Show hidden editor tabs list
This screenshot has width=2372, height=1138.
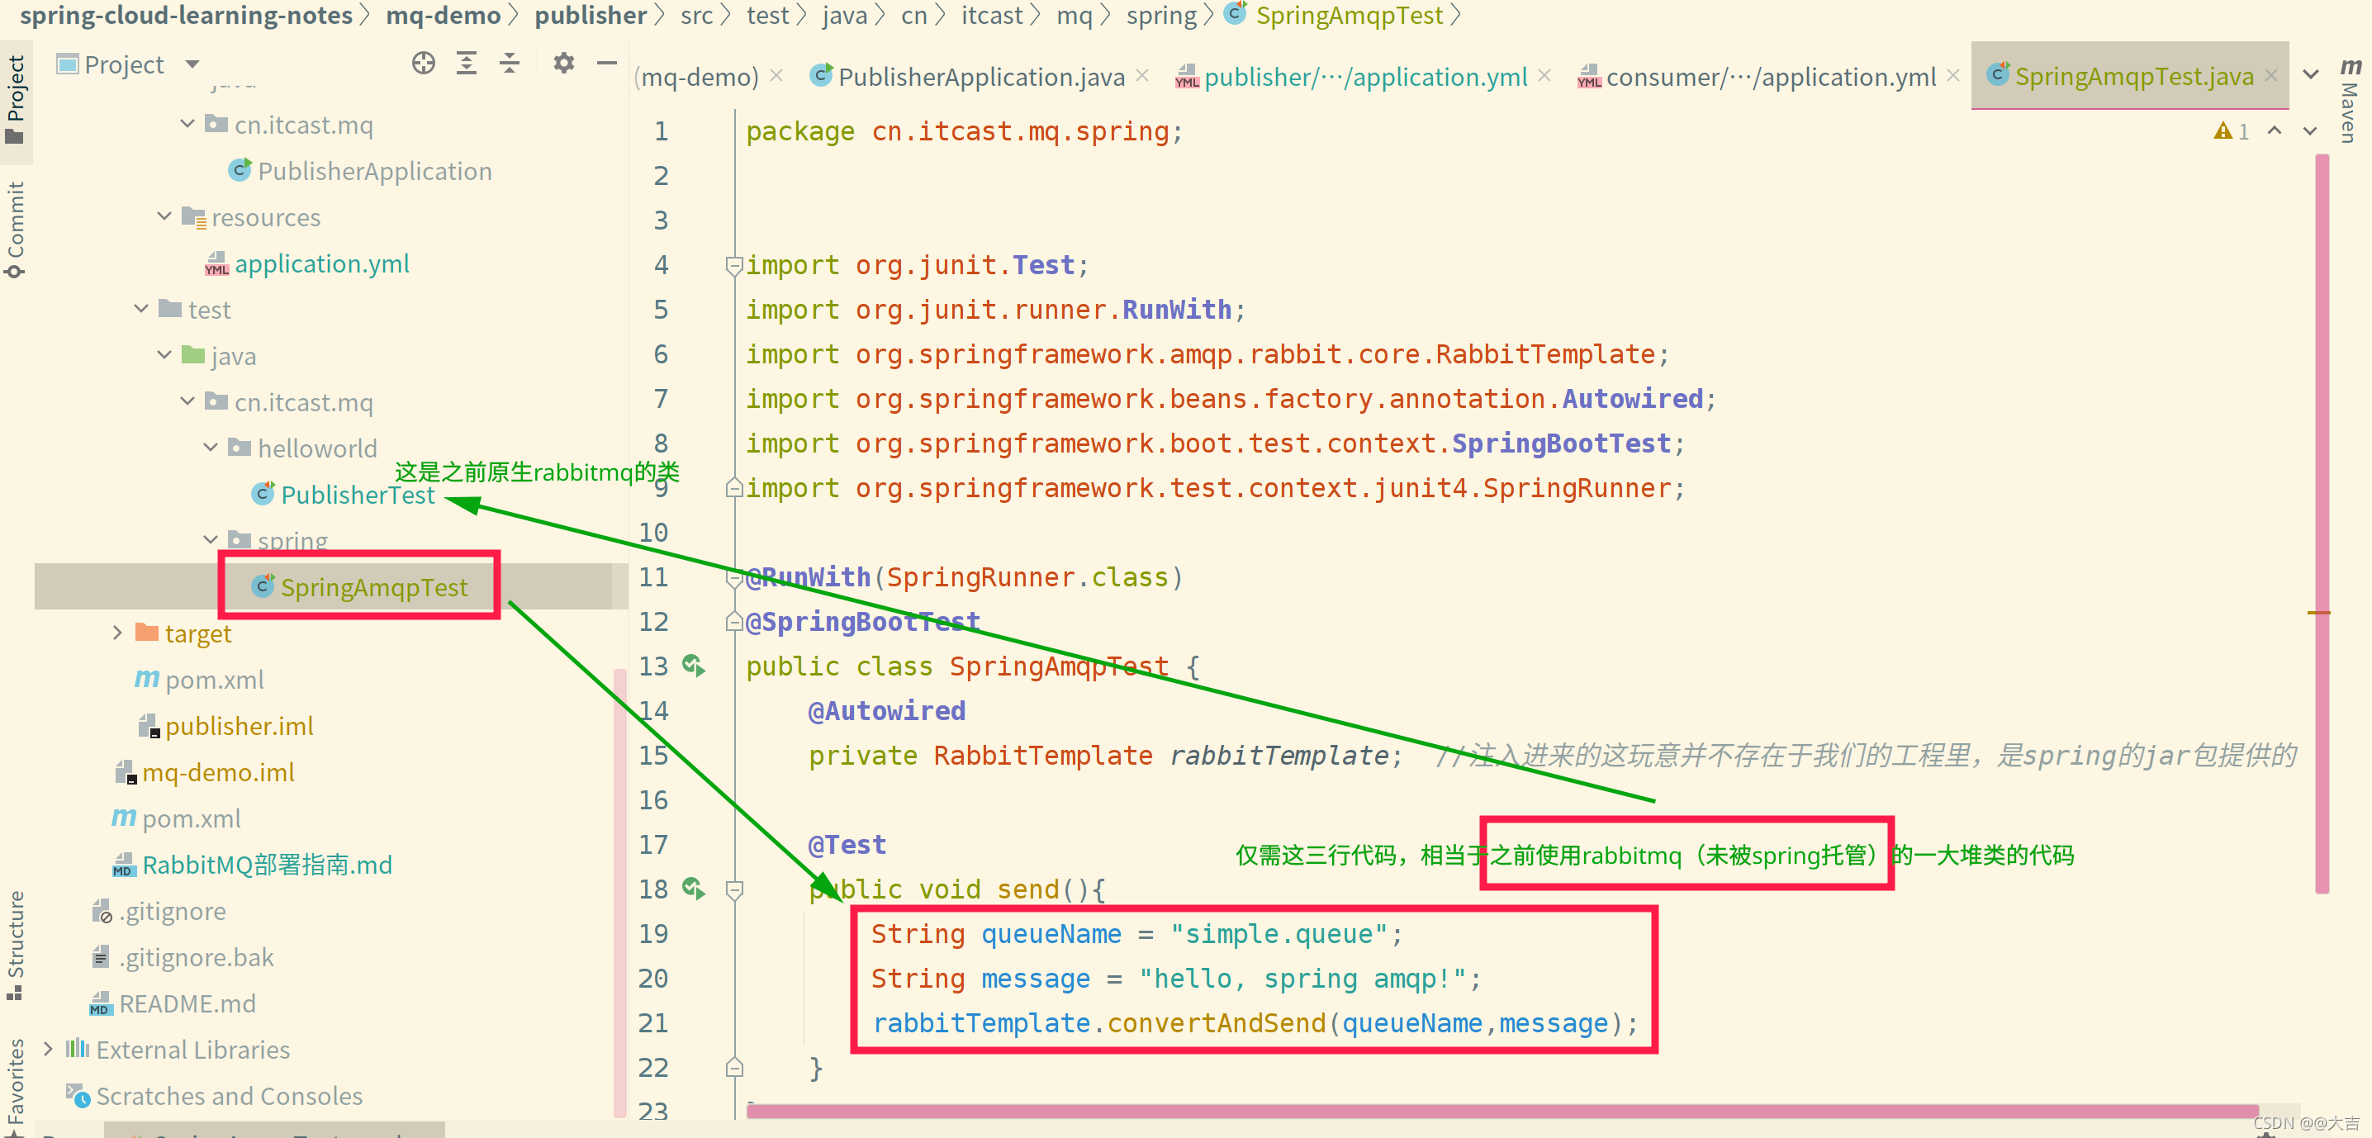point(2310,74)
